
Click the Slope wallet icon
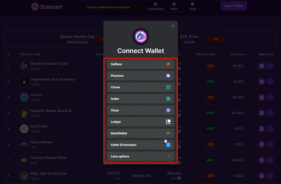168,110
